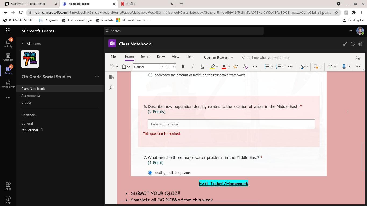Run the spelling check

pos(330,67)
